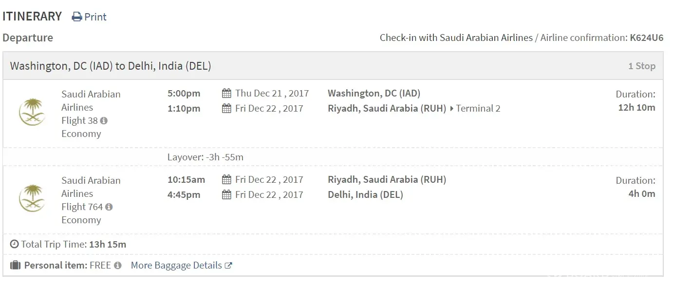Click the Saudi Arabian Airlines logo for Flight 38
This screenshot has height=289, width=673.
tap(32, 113)
